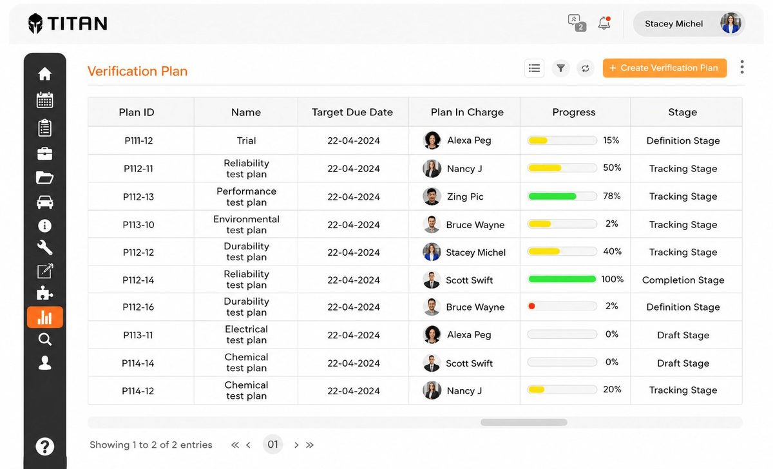Go to the last page arrow
The image size is (773, 469).
tap(310, 445)
